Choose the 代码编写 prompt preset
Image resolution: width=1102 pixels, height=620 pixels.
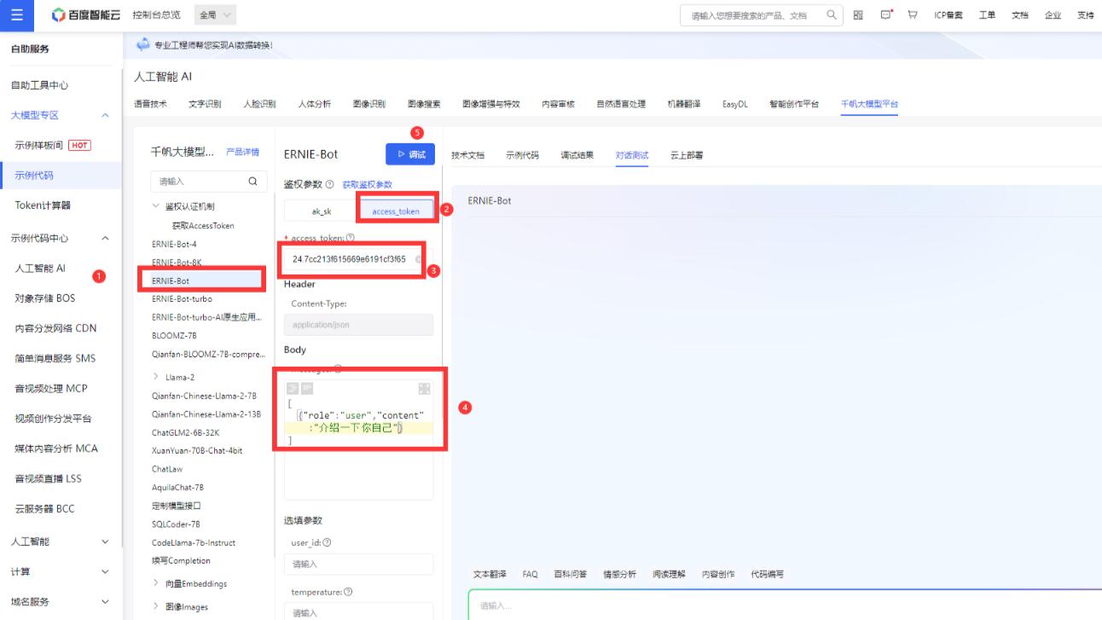[767, 574]
